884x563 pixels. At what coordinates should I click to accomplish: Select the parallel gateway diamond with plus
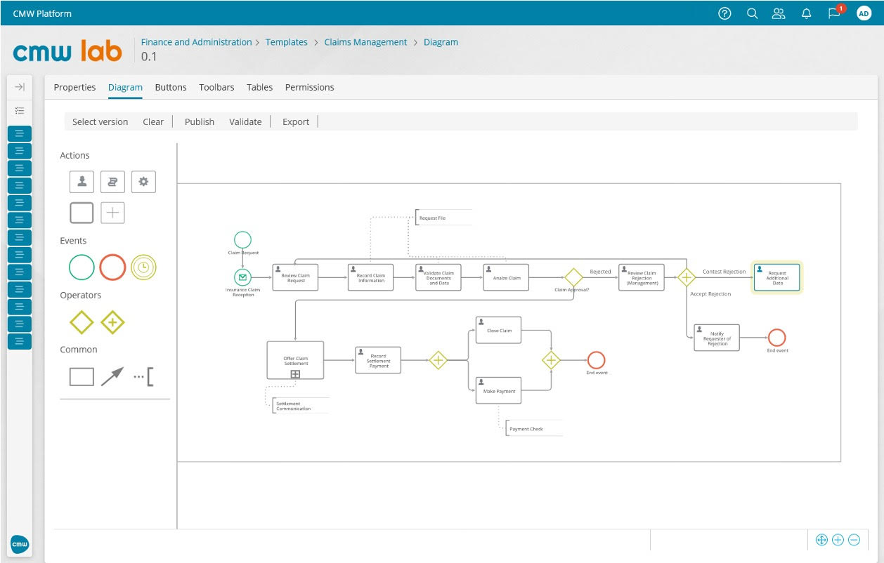(x=112, y=322)
